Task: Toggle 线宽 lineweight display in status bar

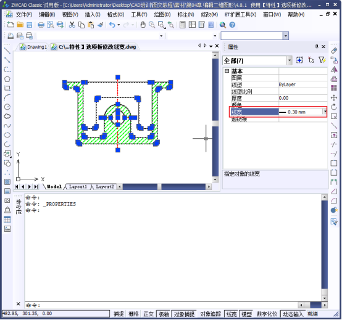Action: [x=231, y=314]
